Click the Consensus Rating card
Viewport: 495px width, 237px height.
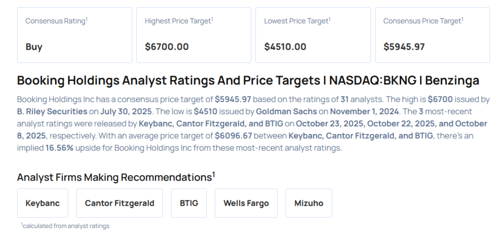[74, 35]
